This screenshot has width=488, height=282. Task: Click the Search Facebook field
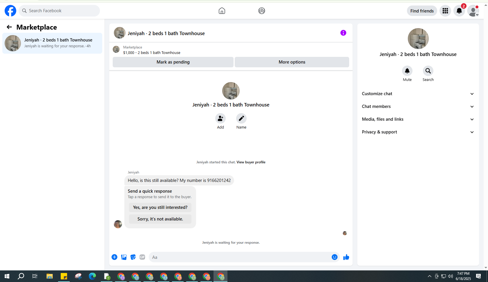coord(59,11)
